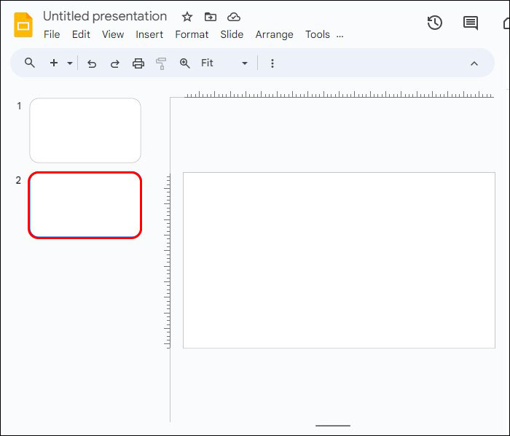Search the menus with magnifier icon
Viewport: 510px width, 436px height.
pos(30,63)
